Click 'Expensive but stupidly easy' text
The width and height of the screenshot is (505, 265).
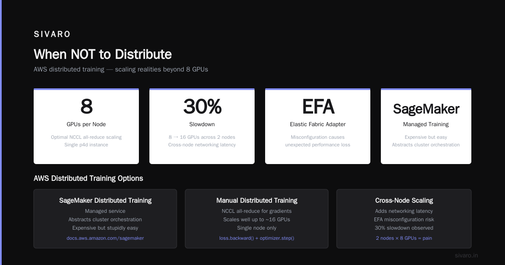coord(105,228)
